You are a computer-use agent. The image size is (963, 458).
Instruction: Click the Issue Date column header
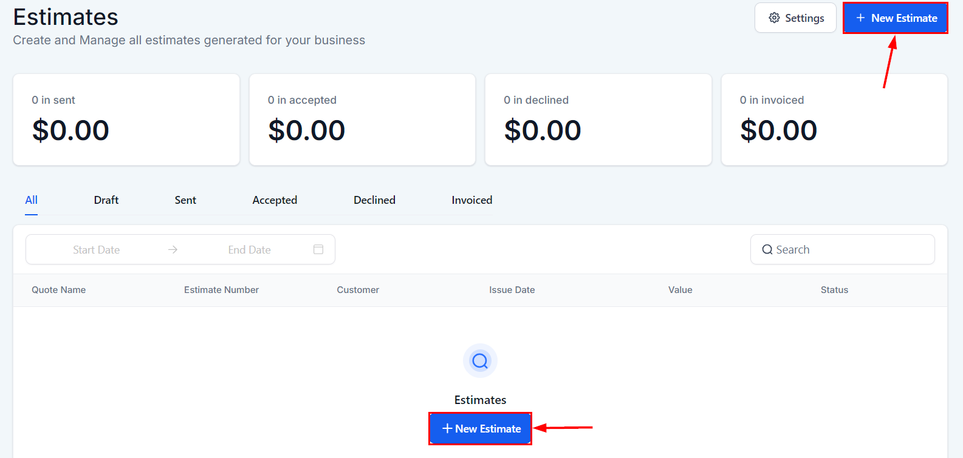[x=512, y=290]
